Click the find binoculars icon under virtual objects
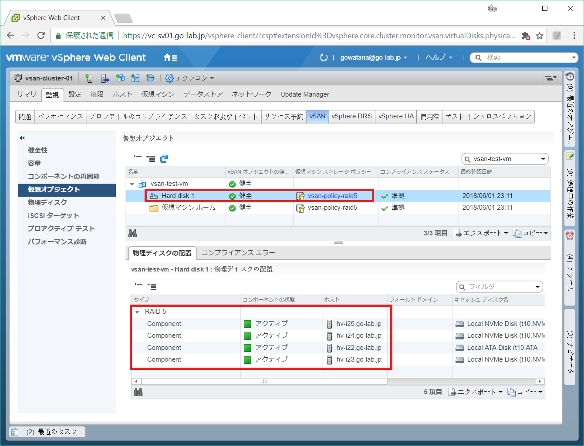Viewport: 584px width, 446px height. tap(133, 233)
